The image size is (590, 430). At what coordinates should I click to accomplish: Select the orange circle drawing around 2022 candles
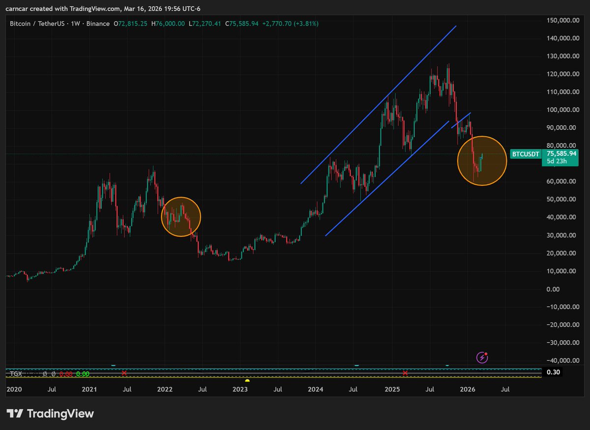click(181, 217)
